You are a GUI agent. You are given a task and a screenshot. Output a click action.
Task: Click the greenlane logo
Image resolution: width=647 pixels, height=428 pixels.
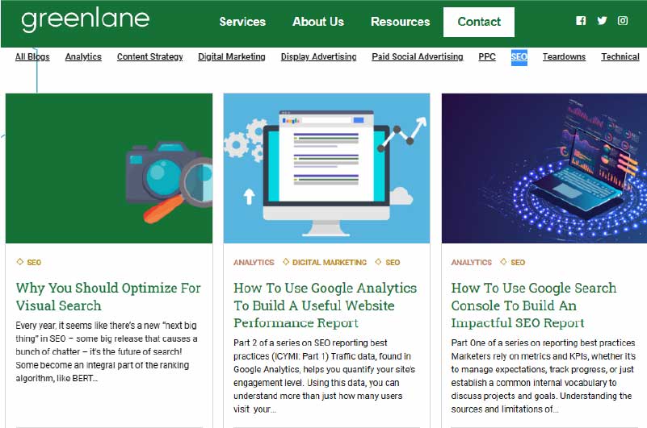tap(85, 20)
